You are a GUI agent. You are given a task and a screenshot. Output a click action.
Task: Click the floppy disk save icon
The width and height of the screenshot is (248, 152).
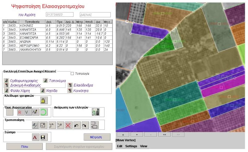click(x=43, y=137)
